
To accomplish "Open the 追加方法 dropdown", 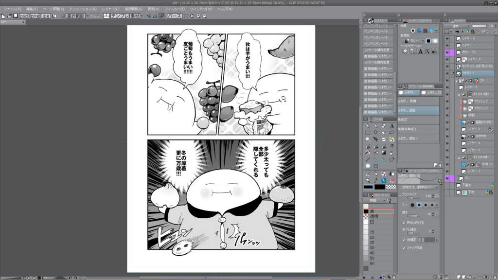I will pos(427,187).
